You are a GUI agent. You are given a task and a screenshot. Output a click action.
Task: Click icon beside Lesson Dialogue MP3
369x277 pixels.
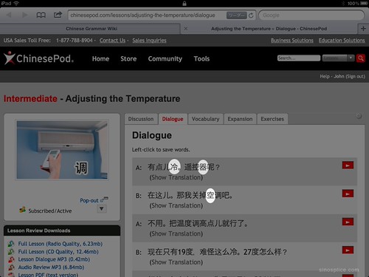pos(11,259)
